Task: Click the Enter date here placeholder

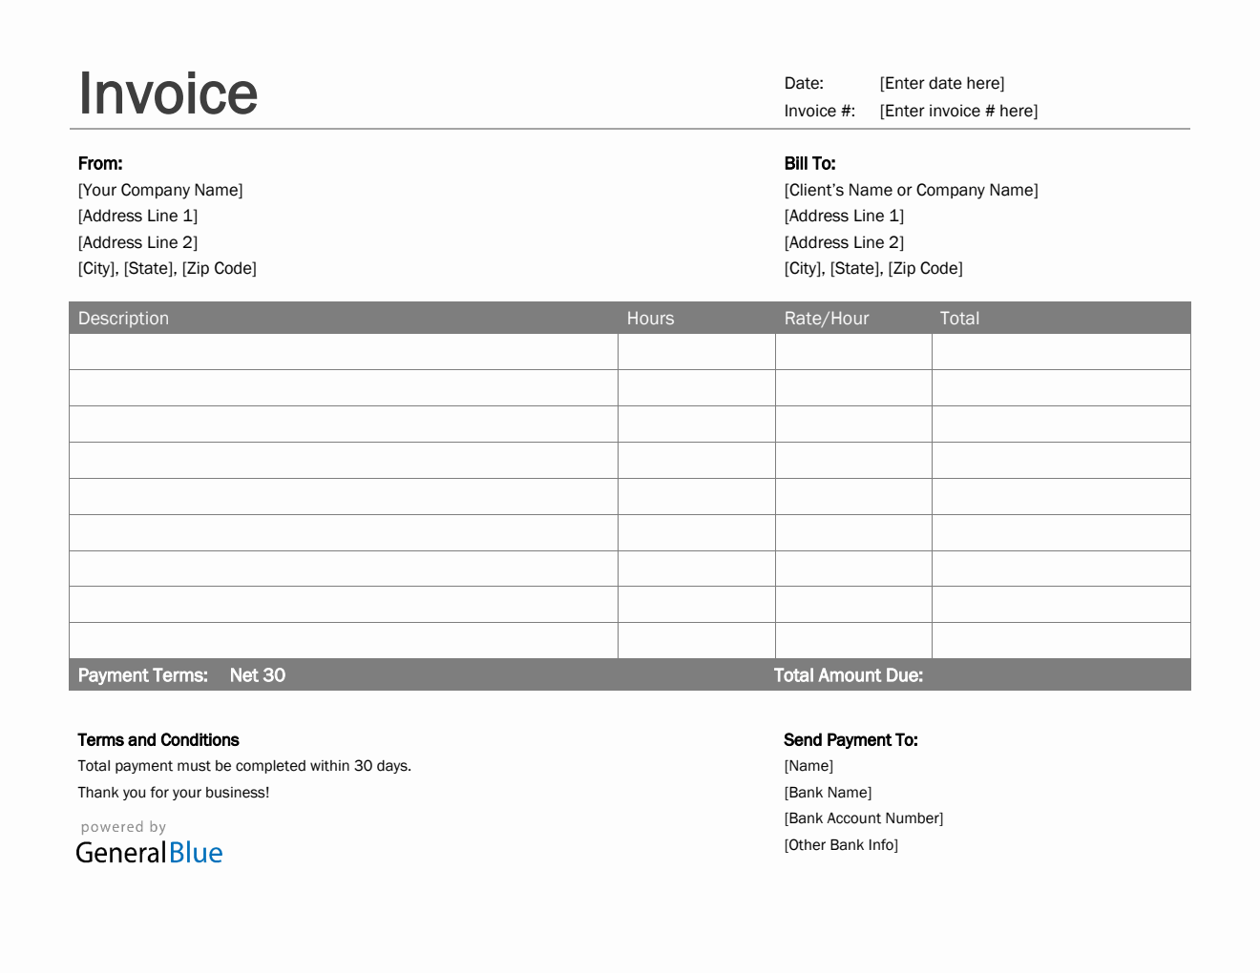Action: (x=941, y=84)
